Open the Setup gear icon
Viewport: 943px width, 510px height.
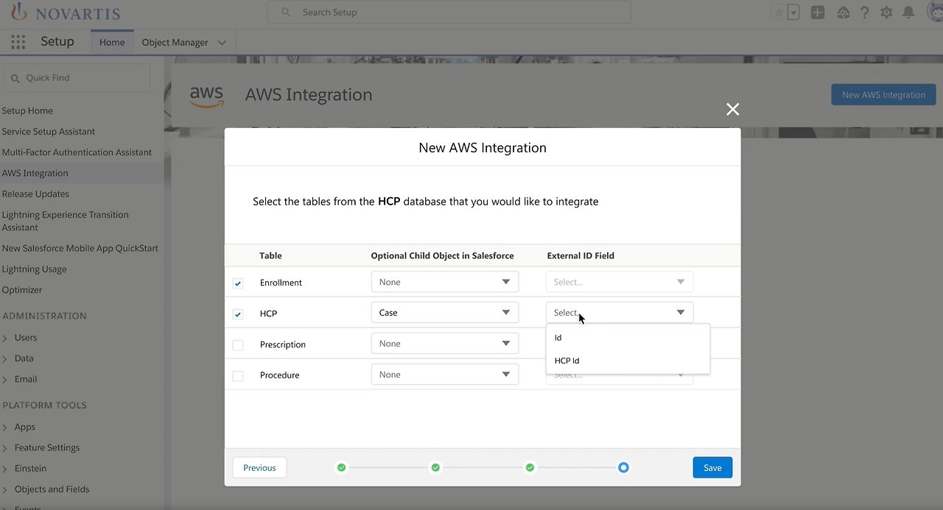(x=886, y=12)
